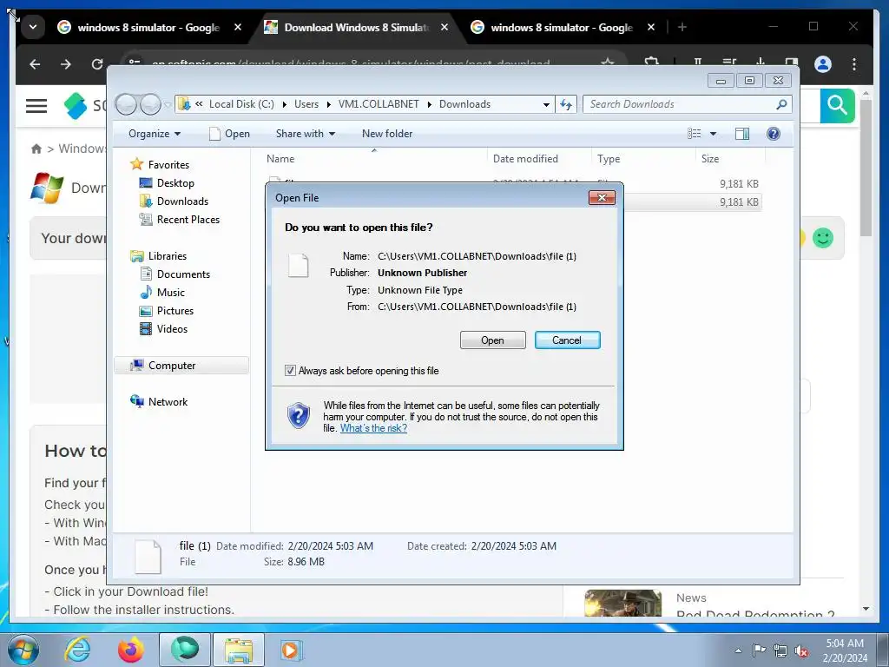Click the volume icon in system tray
This screenshot has width=889, height=667.
pos(801,651)
